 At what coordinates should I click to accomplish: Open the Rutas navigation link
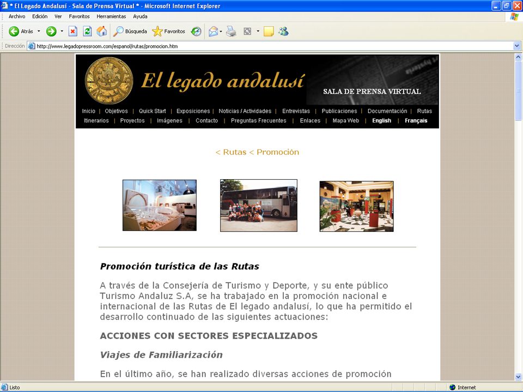point(424,111)
